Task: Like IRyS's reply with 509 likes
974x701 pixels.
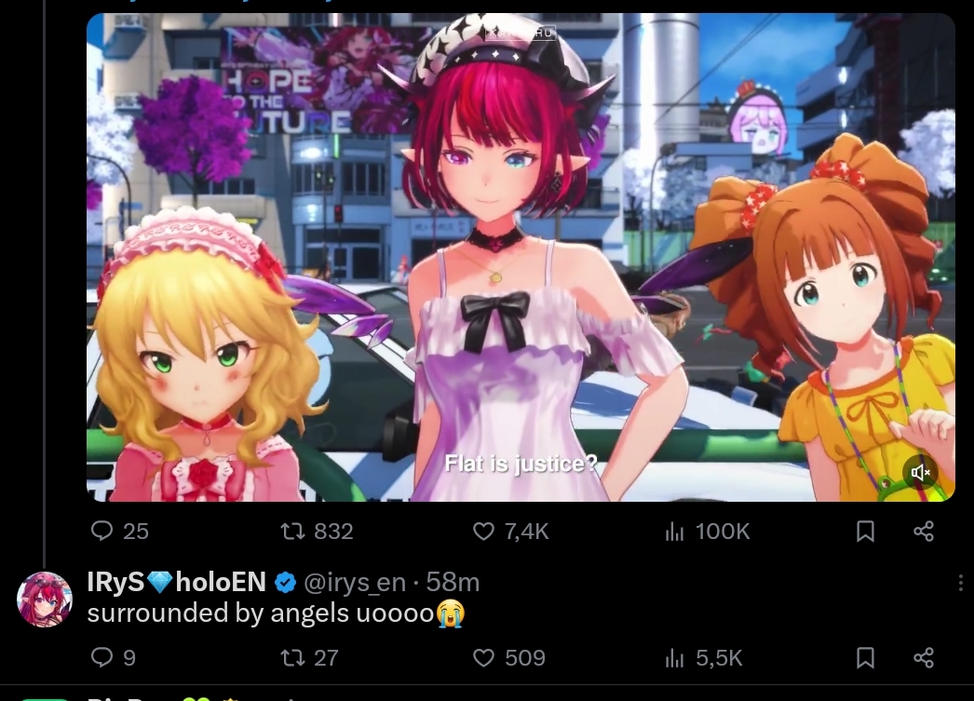Action: 508,657
